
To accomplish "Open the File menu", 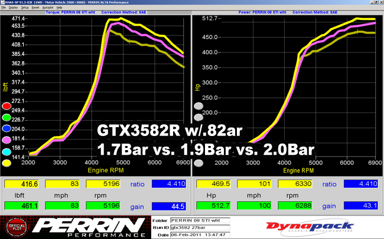I will click(x=4, y=8).
